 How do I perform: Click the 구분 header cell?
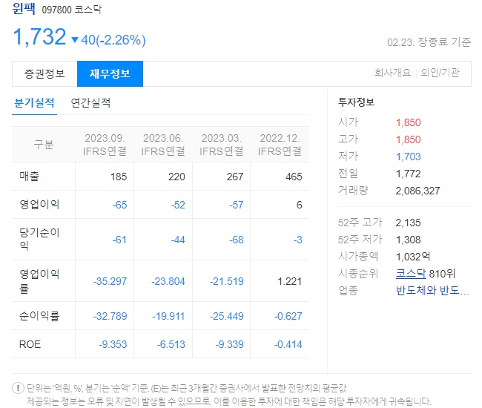pyautogui.click(x=44, y=144)
